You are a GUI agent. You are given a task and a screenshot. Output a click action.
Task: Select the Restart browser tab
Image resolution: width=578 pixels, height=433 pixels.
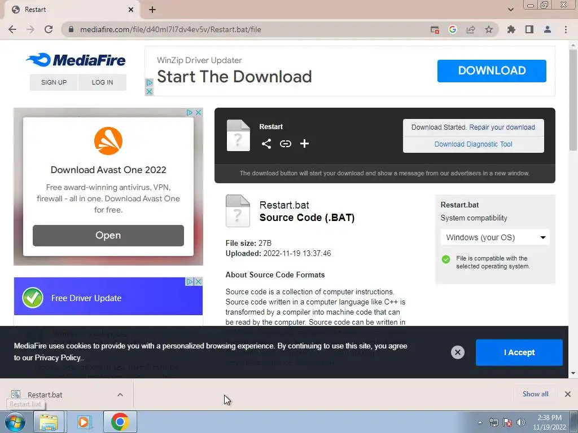(x=72, y=10)
